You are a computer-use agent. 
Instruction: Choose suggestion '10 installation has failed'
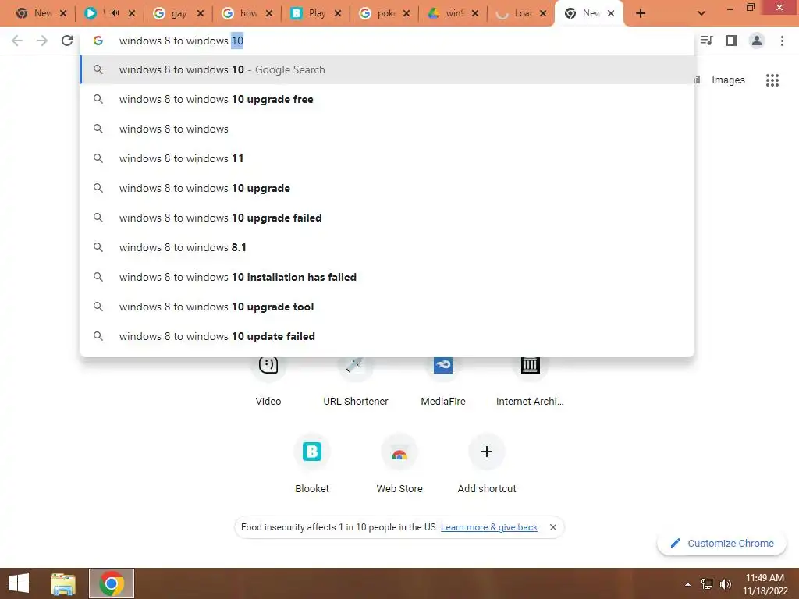[x=387, y=277]
